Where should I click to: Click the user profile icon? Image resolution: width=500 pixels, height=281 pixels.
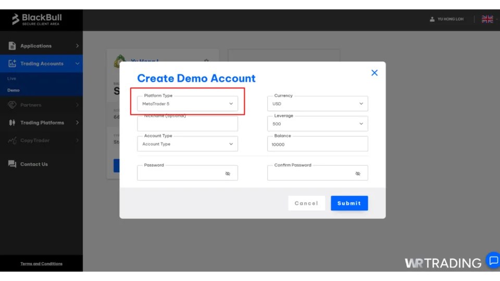click(x=432, y=19)
